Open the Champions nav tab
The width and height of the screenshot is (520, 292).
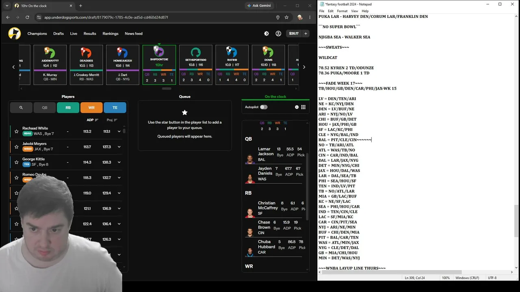point(37,34)
